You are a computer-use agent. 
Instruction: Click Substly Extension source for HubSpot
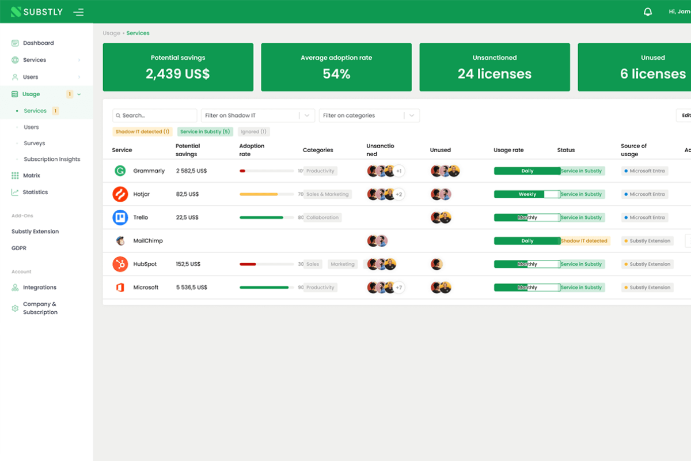[x=647, y=264]
